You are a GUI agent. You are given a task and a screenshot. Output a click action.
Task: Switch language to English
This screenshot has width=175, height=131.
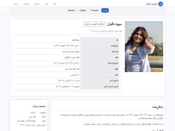coord(83,10)
